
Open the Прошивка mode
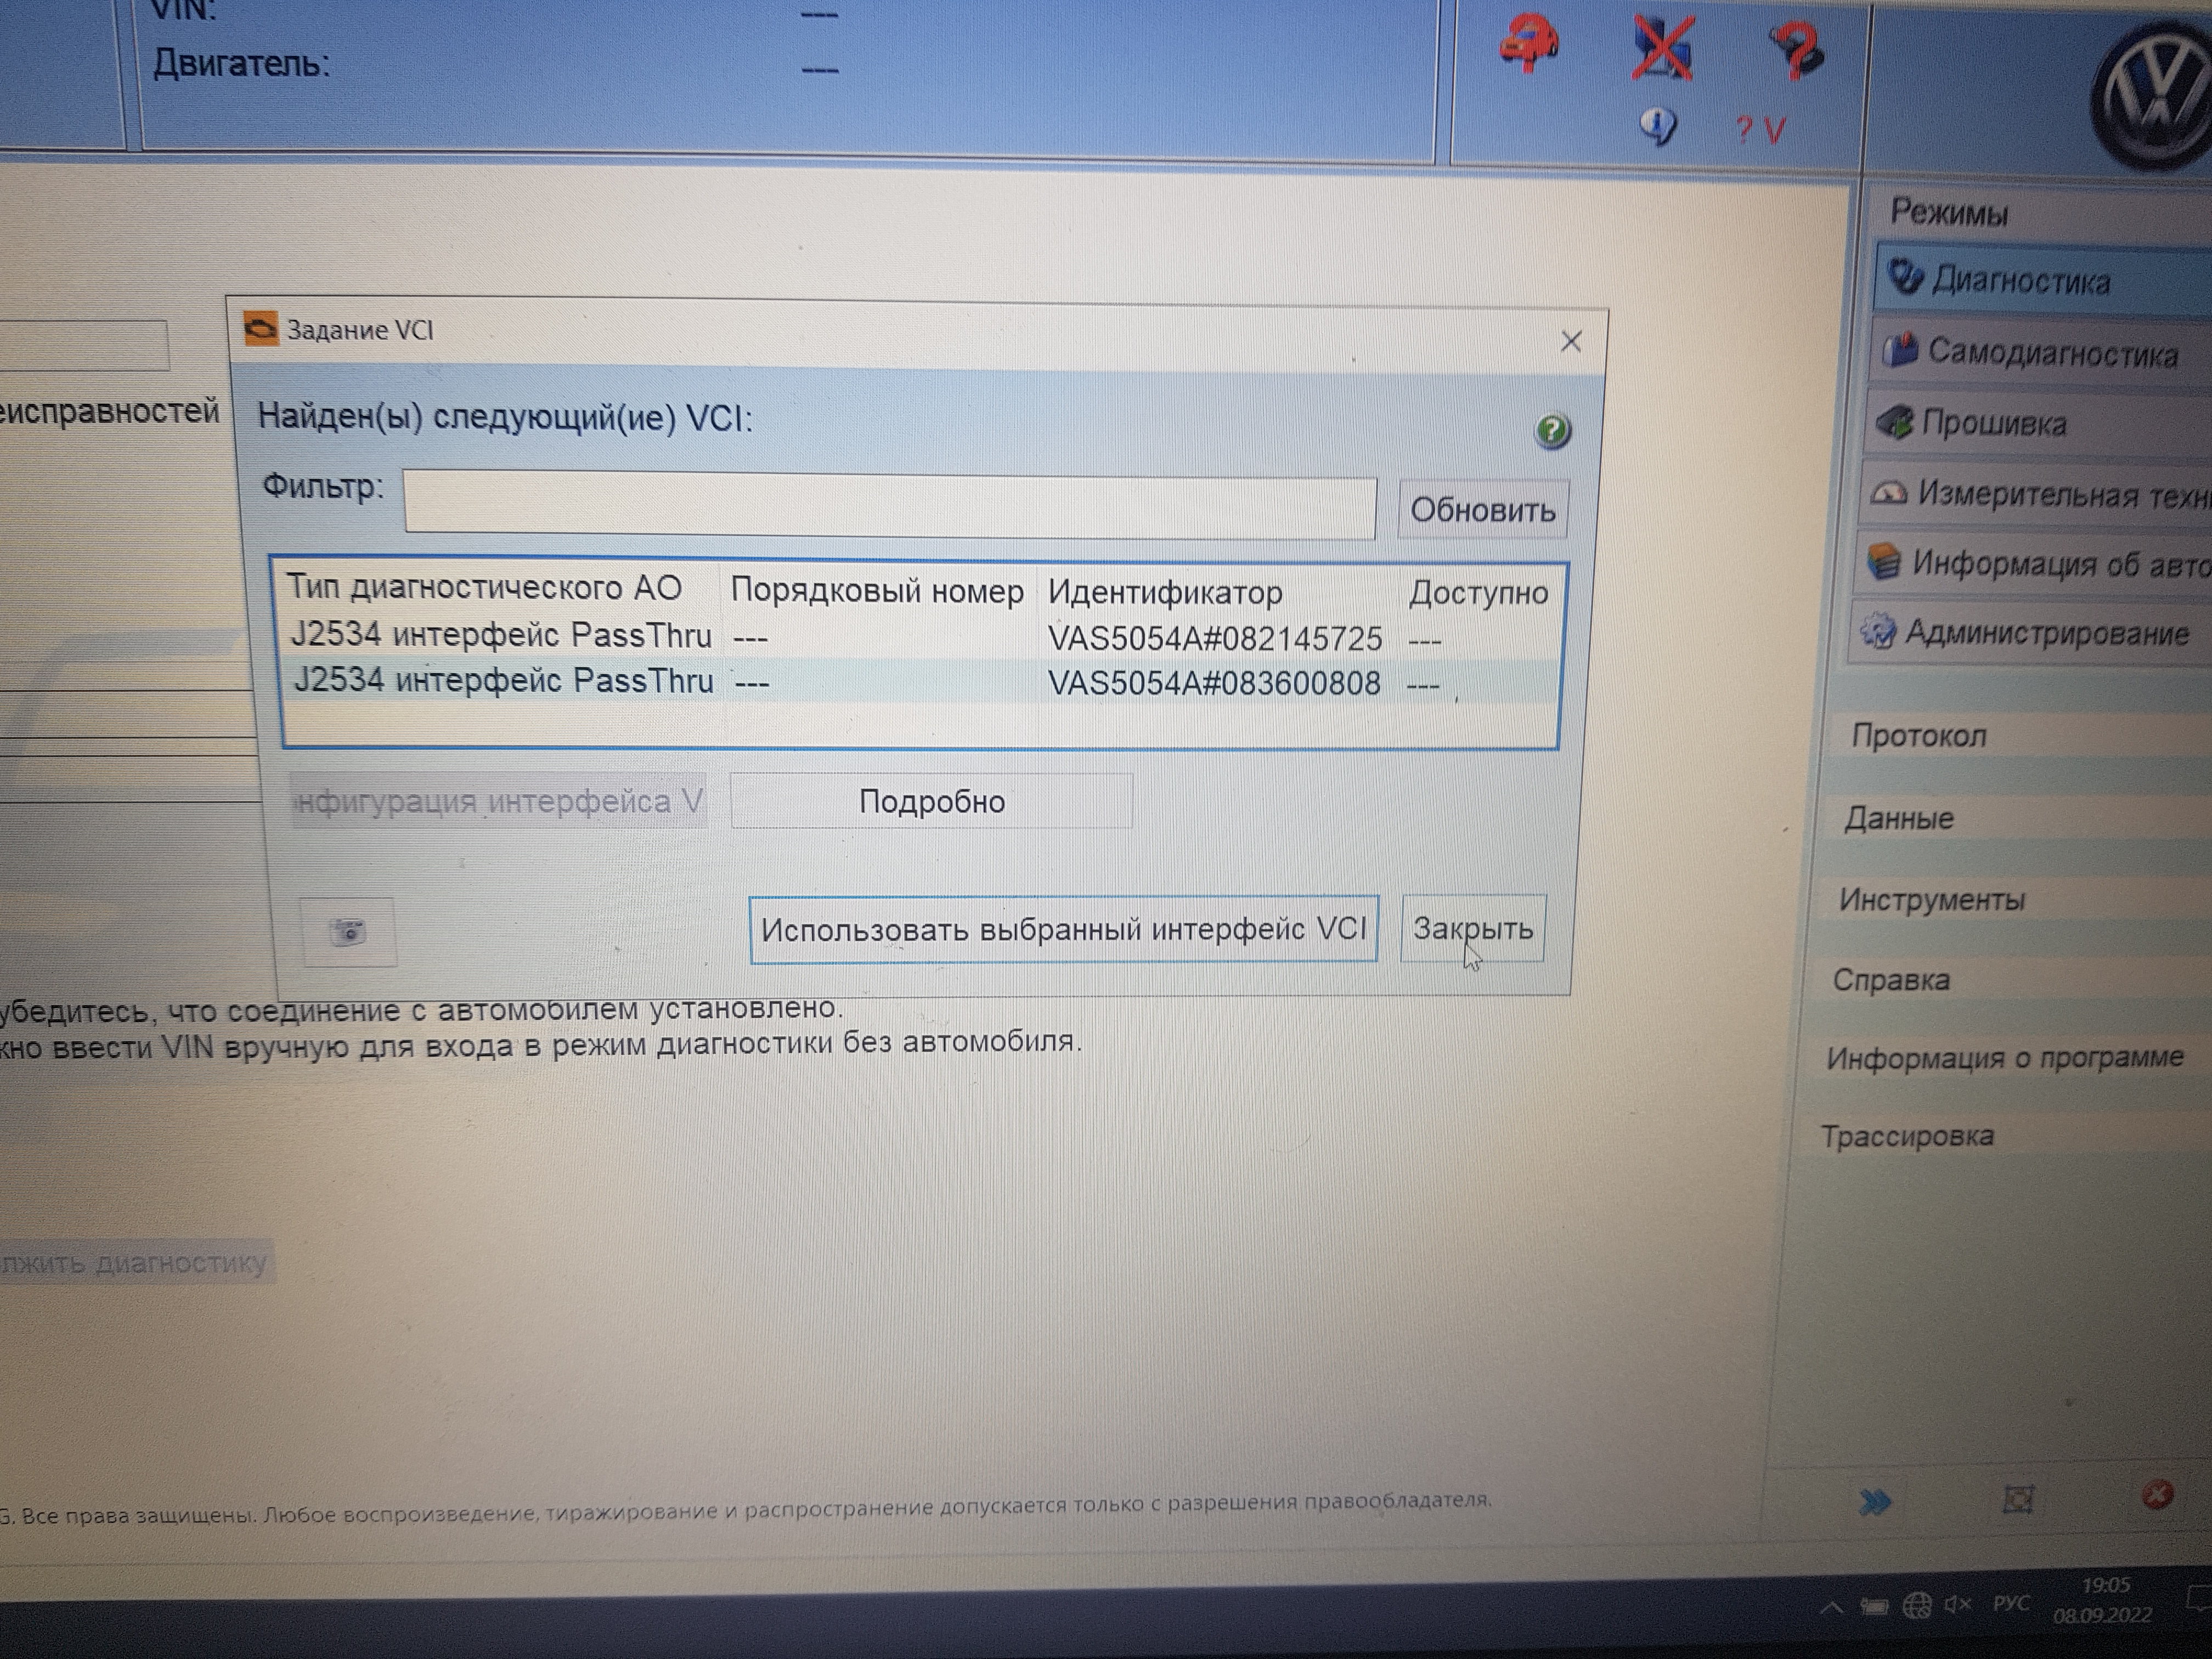coord(1993,424)
